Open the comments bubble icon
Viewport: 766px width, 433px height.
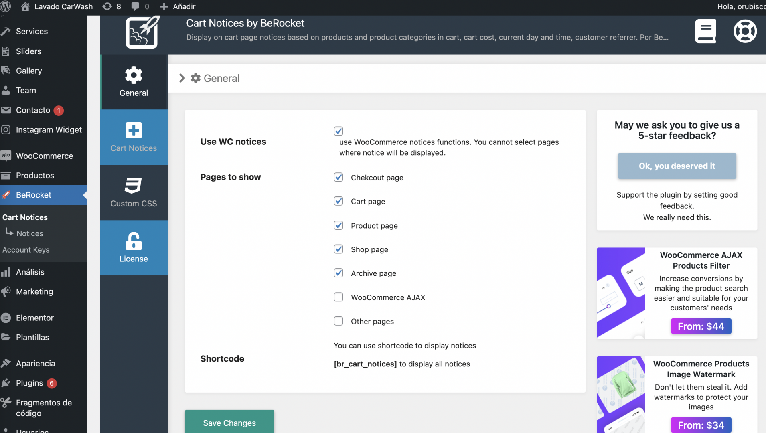[x=135, y=7]
